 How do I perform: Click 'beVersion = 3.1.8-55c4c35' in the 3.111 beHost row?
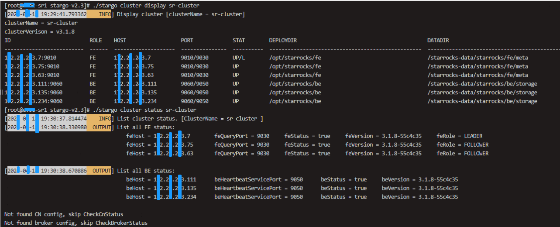tap(420, 179)
